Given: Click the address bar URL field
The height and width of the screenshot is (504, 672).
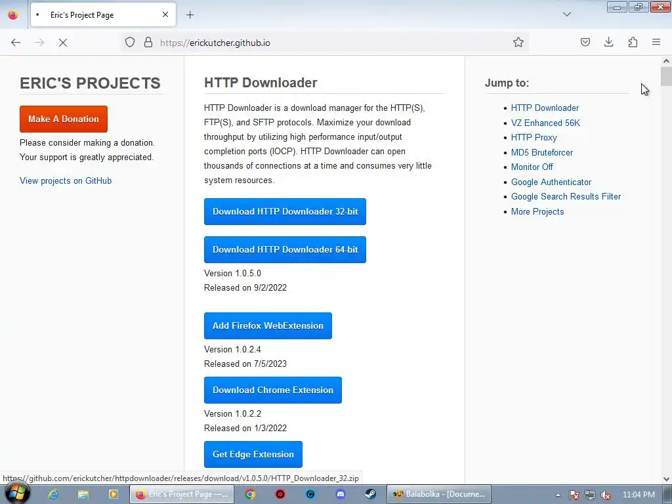Looking at the screenshot, I should 325,43.
